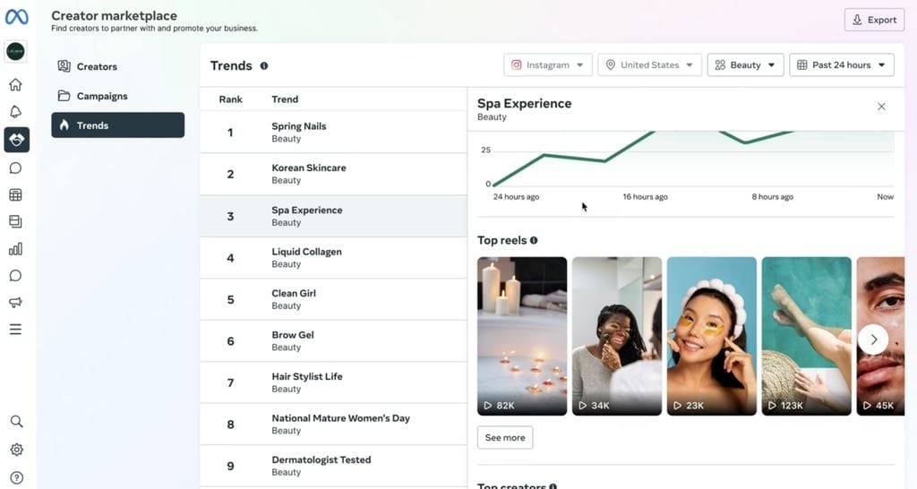Viewport: 917px width, 489px height.
Task: Open the home icon in sidebar
Action: point(16,85)
